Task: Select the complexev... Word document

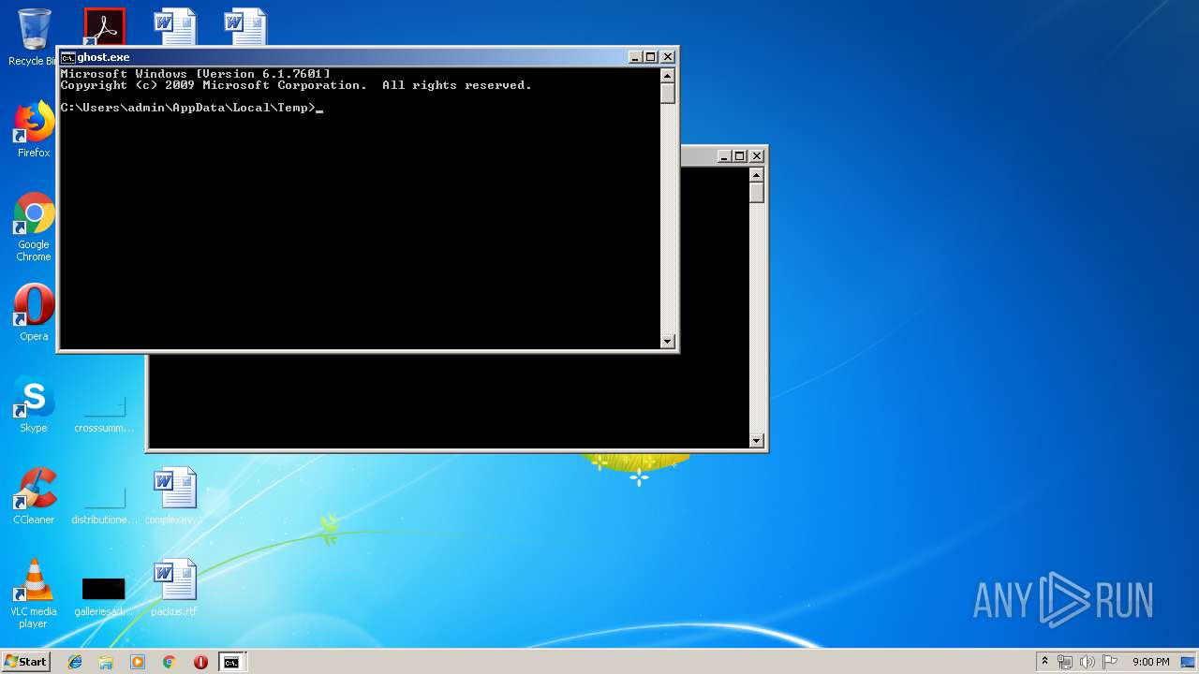Action: point(174,496)
